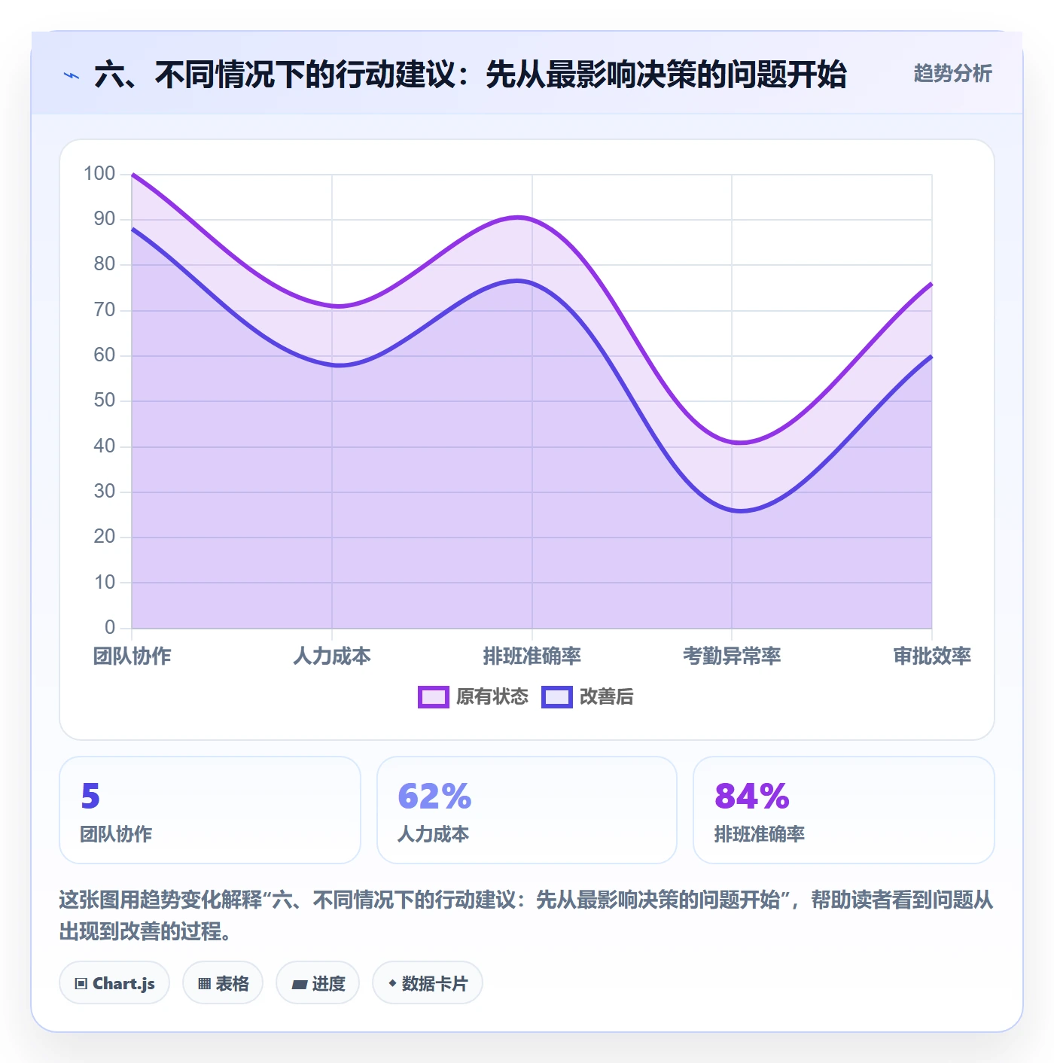Click the 0 y-axis tick label
This screenshot has width=1054, height=1063.
[x=110, y=627]
